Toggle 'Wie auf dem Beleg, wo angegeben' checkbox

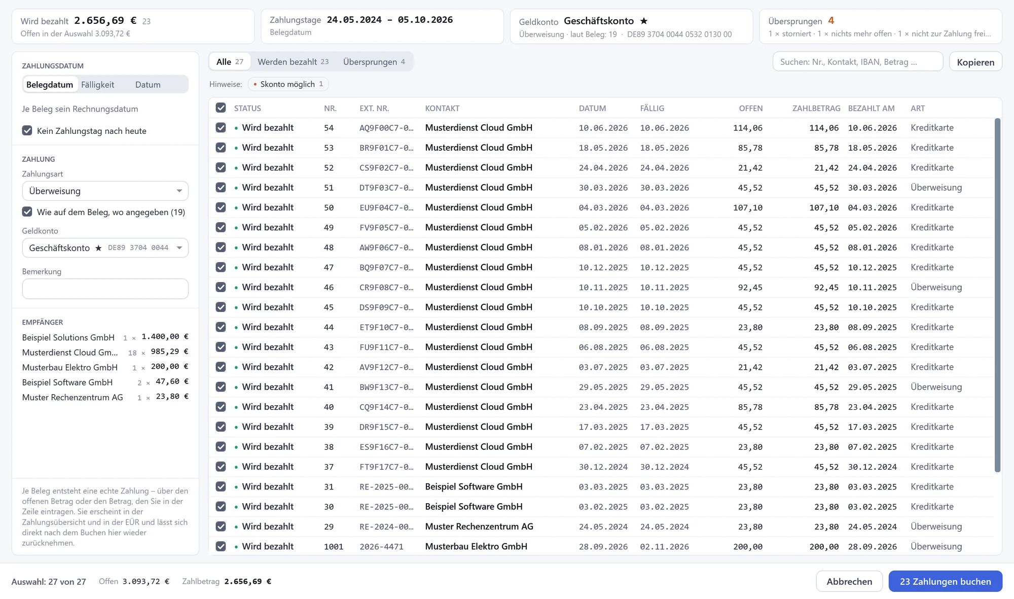click(27, 212)
